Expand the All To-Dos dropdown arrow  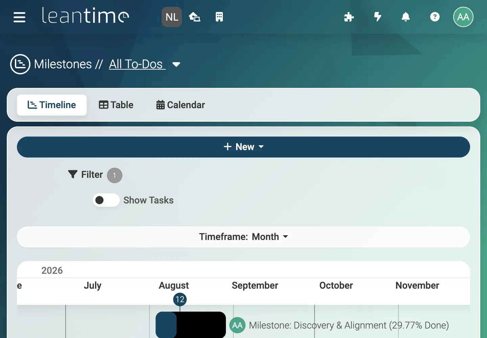point(176,64)
